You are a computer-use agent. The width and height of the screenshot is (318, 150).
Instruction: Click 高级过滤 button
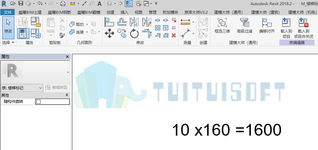click(244, 26)
